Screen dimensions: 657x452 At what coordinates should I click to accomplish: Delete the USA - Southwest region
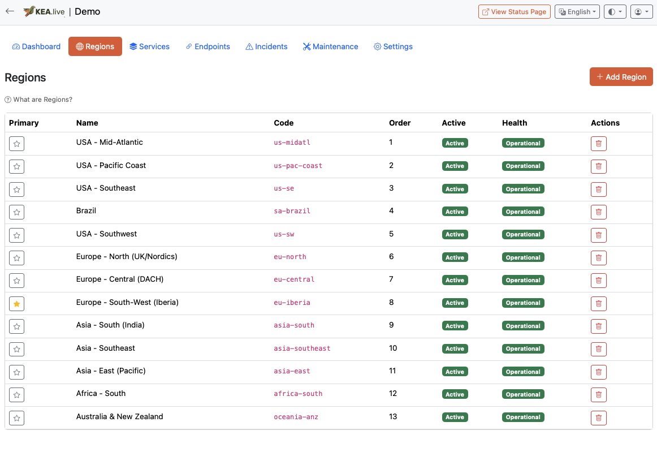(x=598, y=235)
